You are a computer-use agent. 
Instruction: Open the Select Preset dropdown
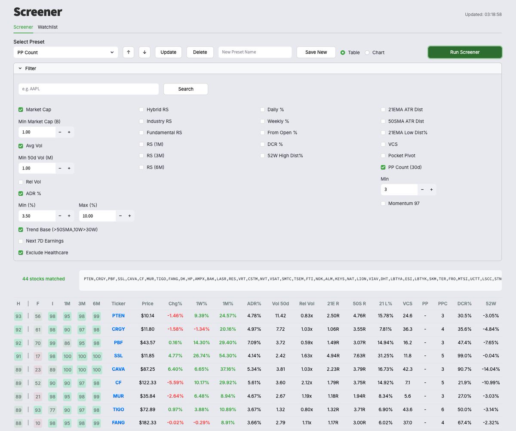click(x=65, y=52)
